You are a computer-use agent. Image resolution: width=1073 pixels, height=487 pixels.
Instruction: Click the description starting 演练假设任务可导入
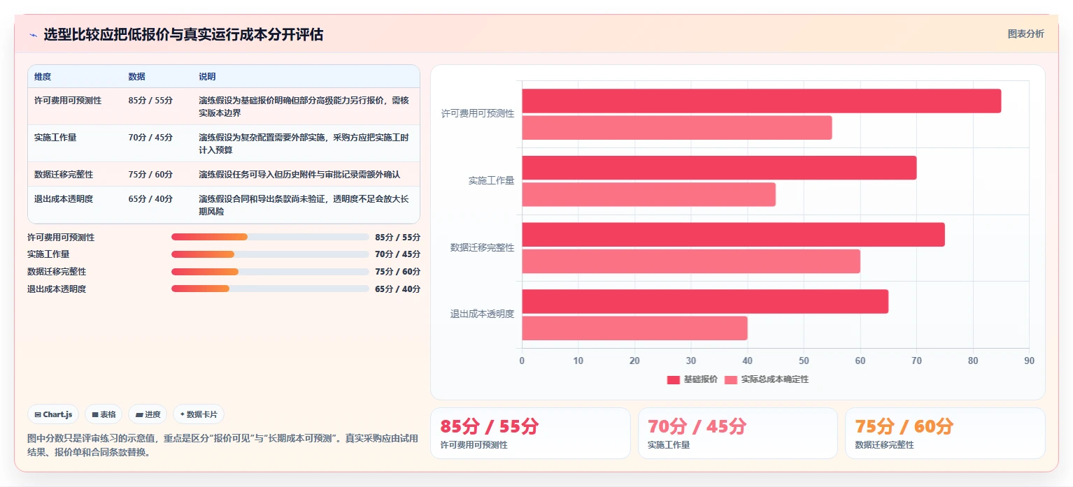[299, 175]
